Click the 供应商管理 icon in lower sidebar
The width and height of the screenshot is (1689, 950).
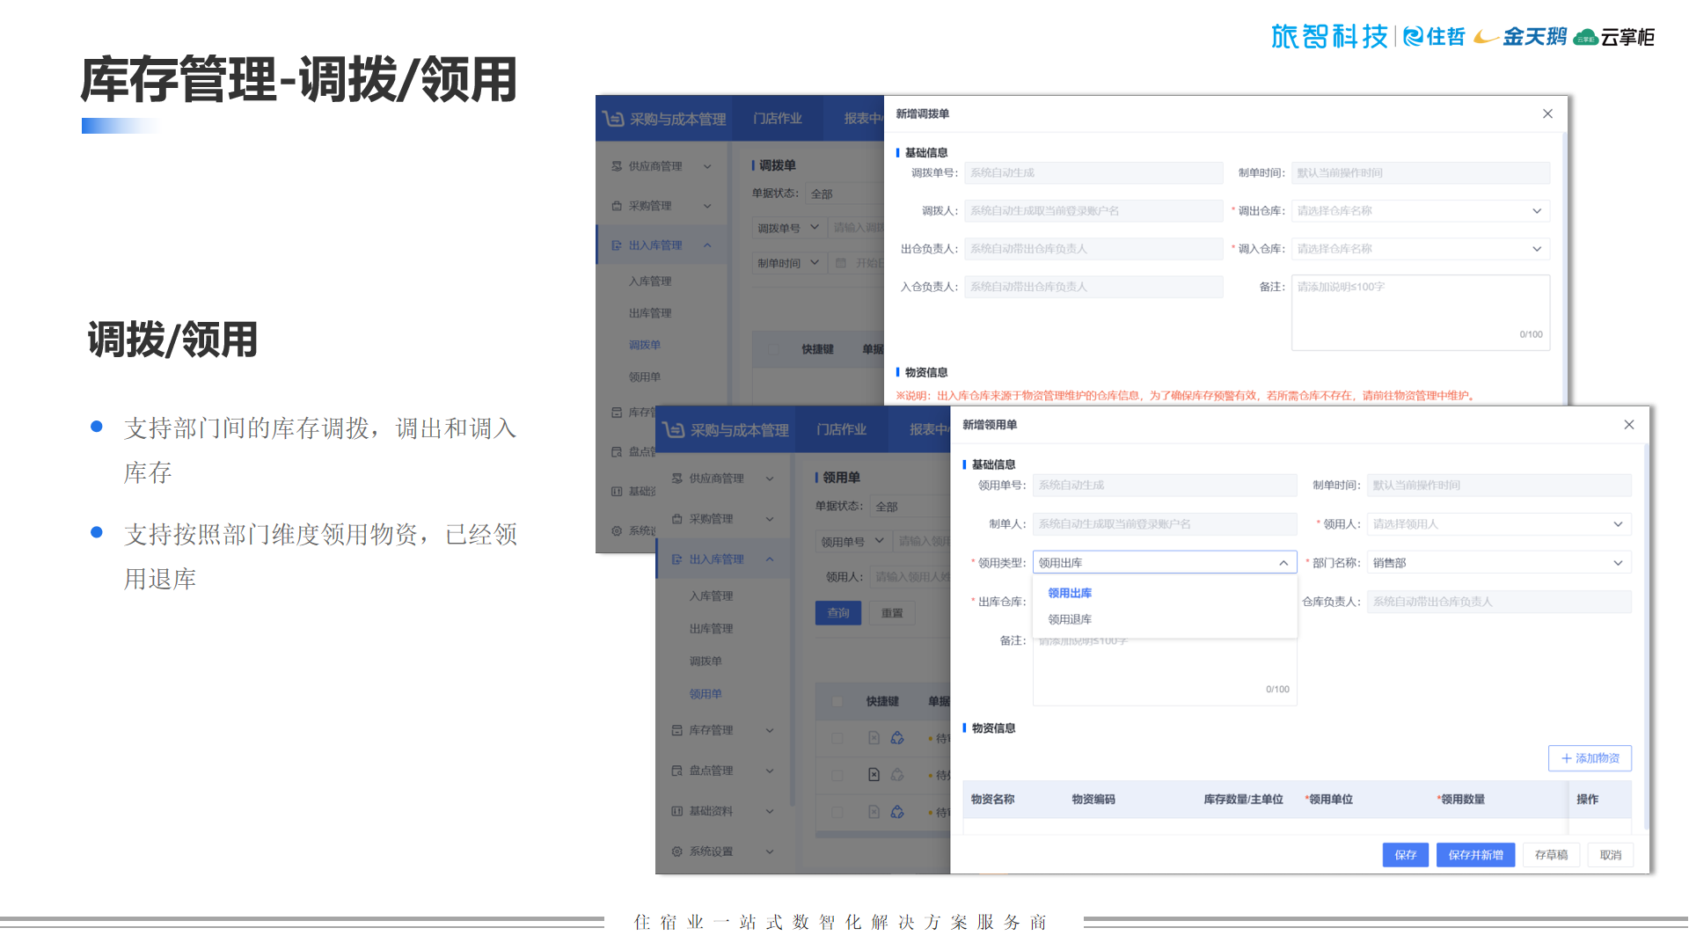click(x=676, y=479)
